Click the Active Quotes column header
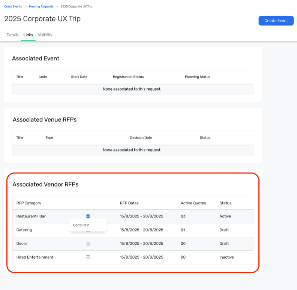297x290 pixels. [x=193, y=203]
